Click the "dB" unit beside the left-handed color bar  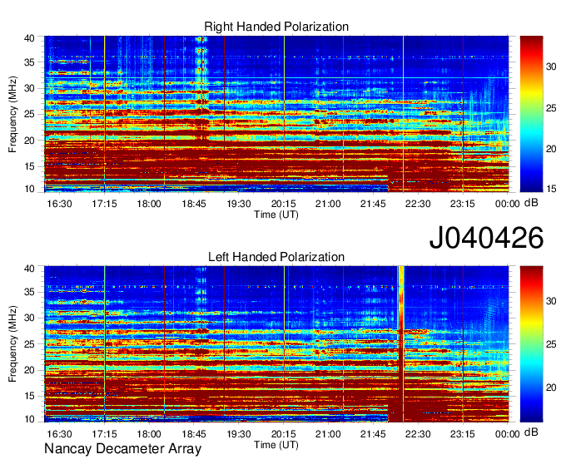point(531,432)
